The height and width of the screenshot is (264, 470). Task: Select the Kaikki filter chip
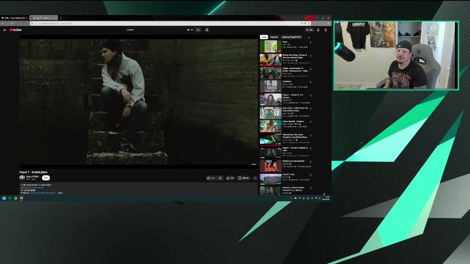[264, 37]
